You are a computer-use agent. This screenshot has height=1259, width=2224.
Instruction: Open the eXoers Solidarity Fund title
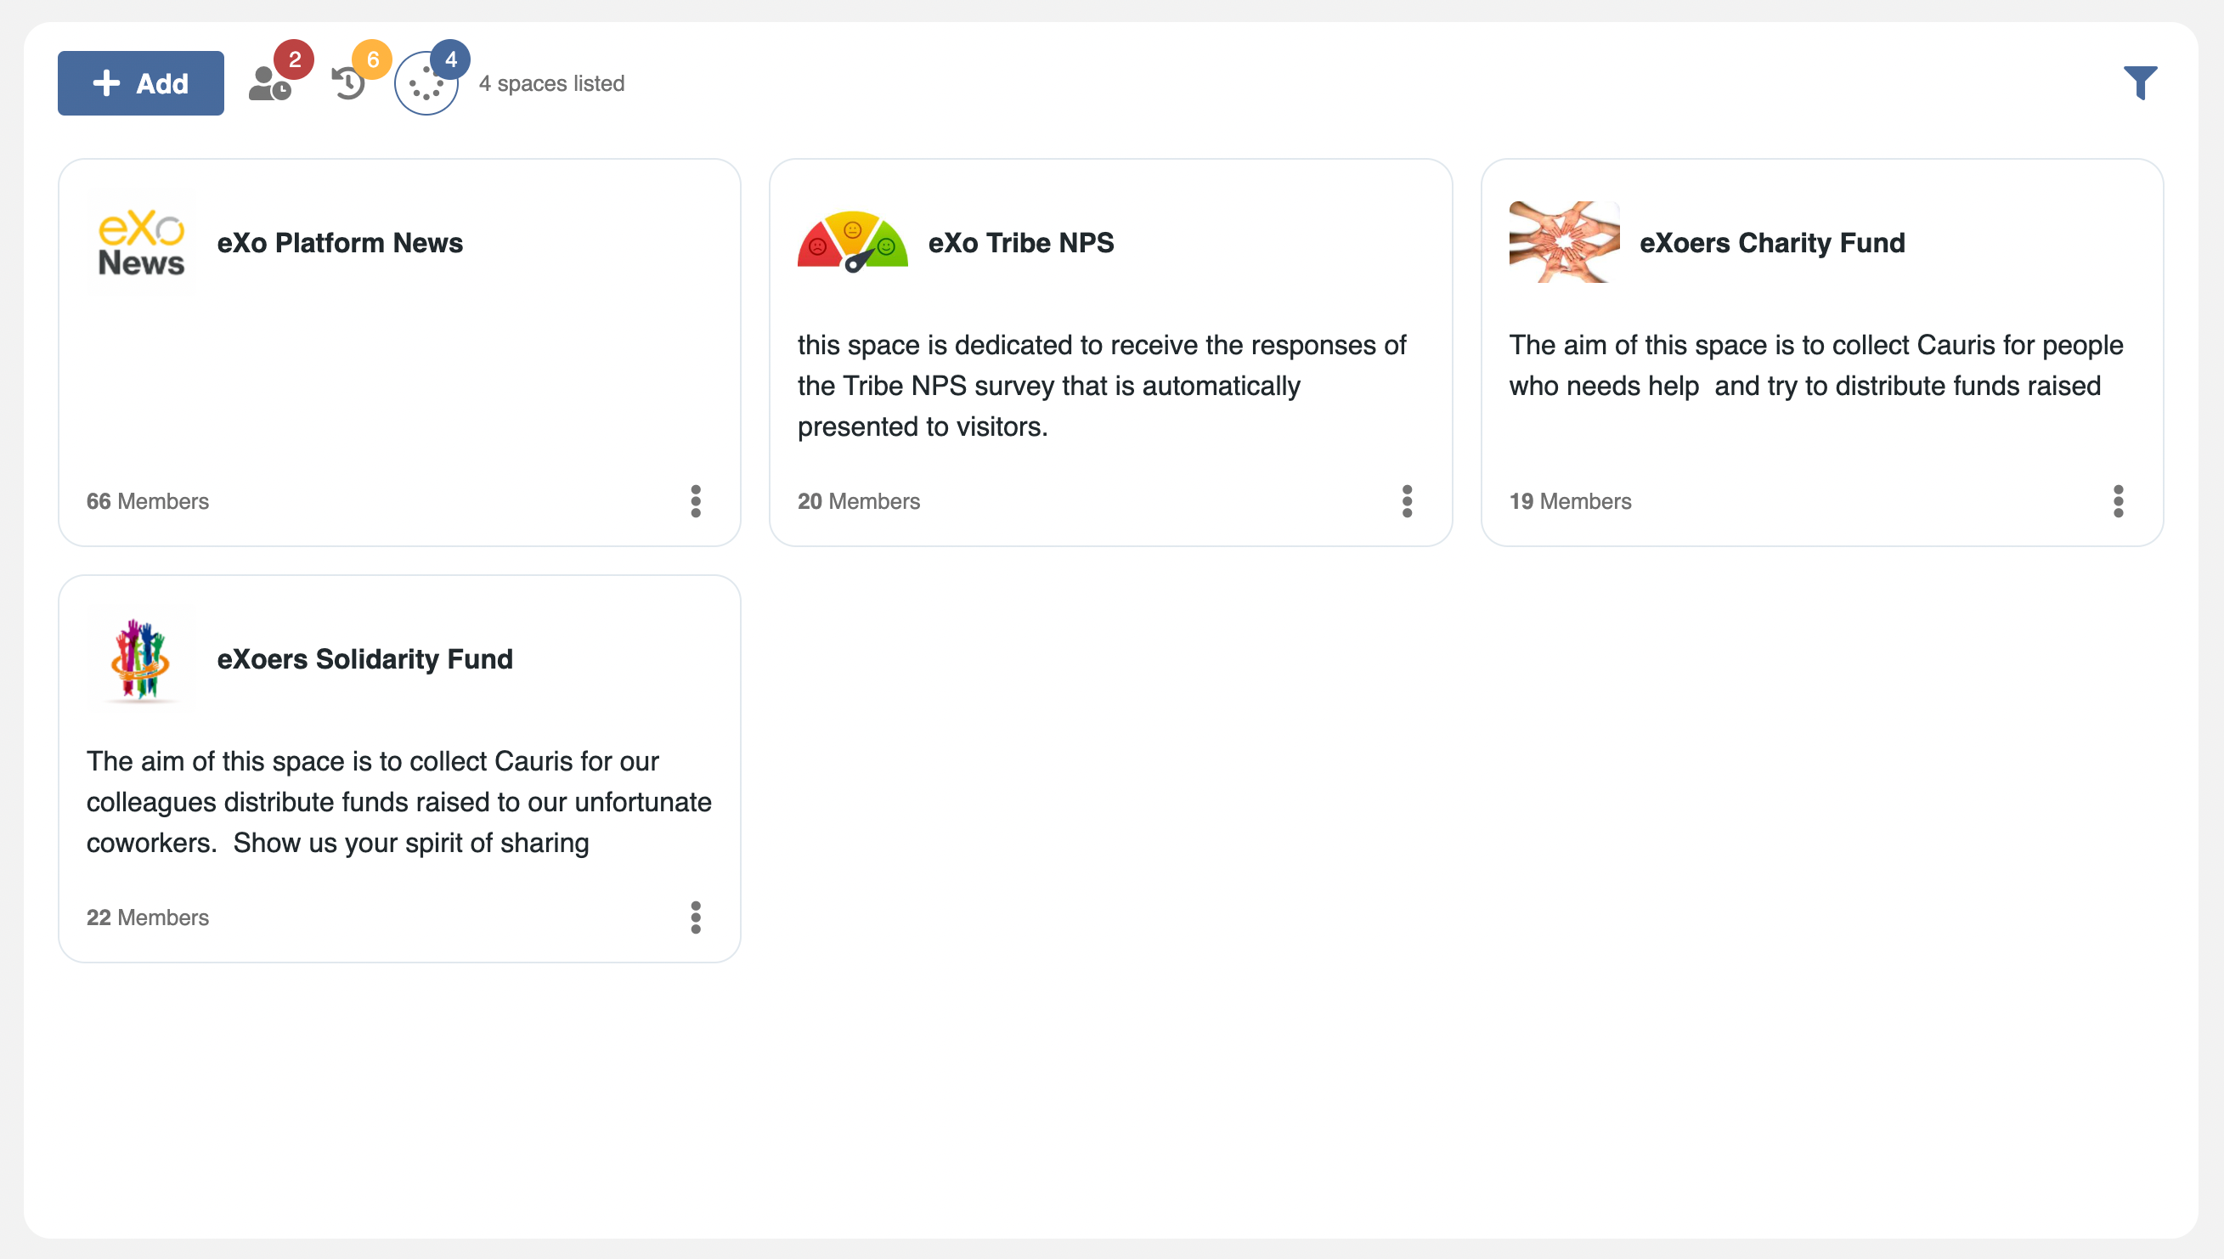[x=365, y=659]
